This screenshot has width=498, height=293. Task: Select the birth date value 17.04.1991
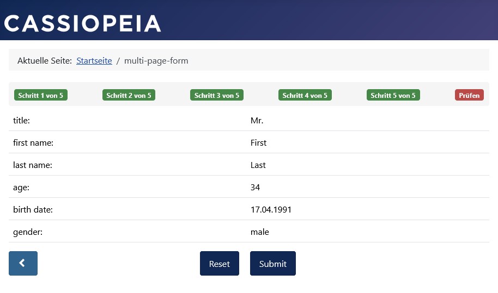[x=271, y=210]
